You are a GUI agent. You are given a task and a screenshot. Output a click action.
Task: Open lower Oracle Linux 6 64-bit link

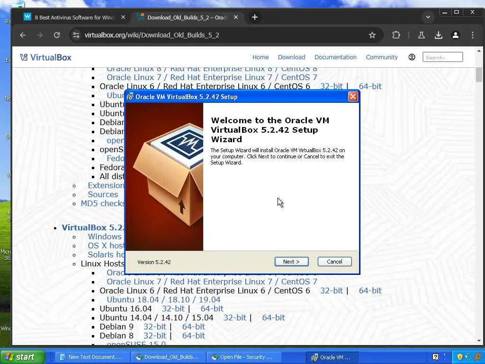370,291
